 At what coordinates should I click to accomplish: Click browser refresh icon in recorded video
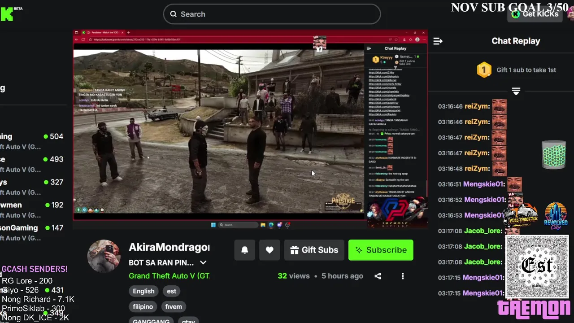83,39
